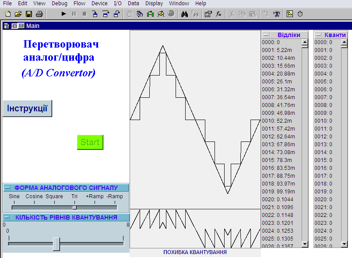This screenshot has height=258, width=352.
Task: Click the Main window system menu icon
Action: tap(7, 26)
